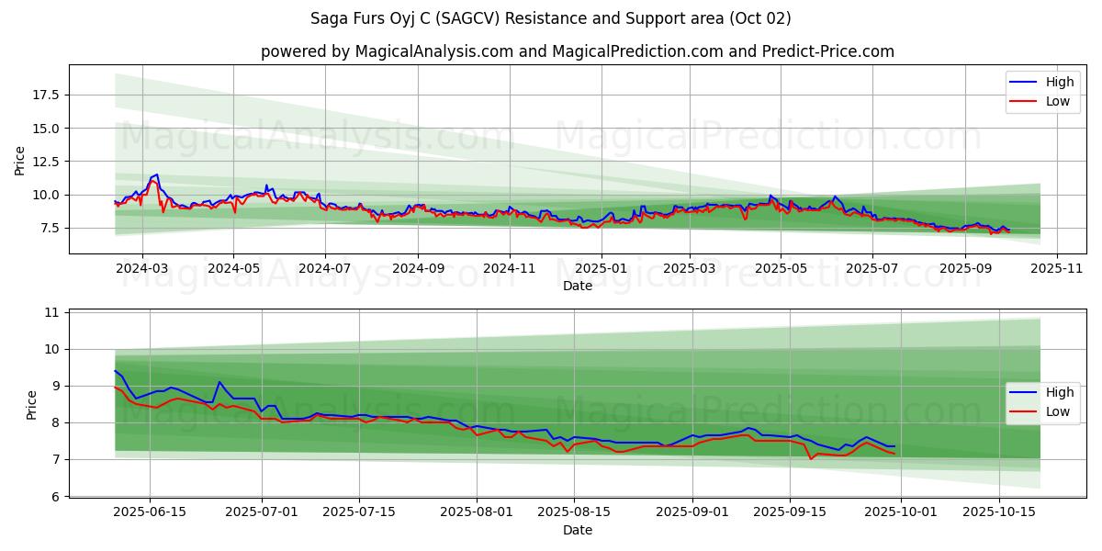Click the Date axis label under bottom chart
Screen dimensions: 1102x551
[577, 530]
